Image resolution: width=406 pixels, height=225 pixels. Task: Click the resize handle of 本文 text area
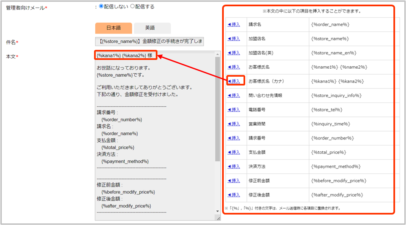pyautogui.click(x=218, y=218)
